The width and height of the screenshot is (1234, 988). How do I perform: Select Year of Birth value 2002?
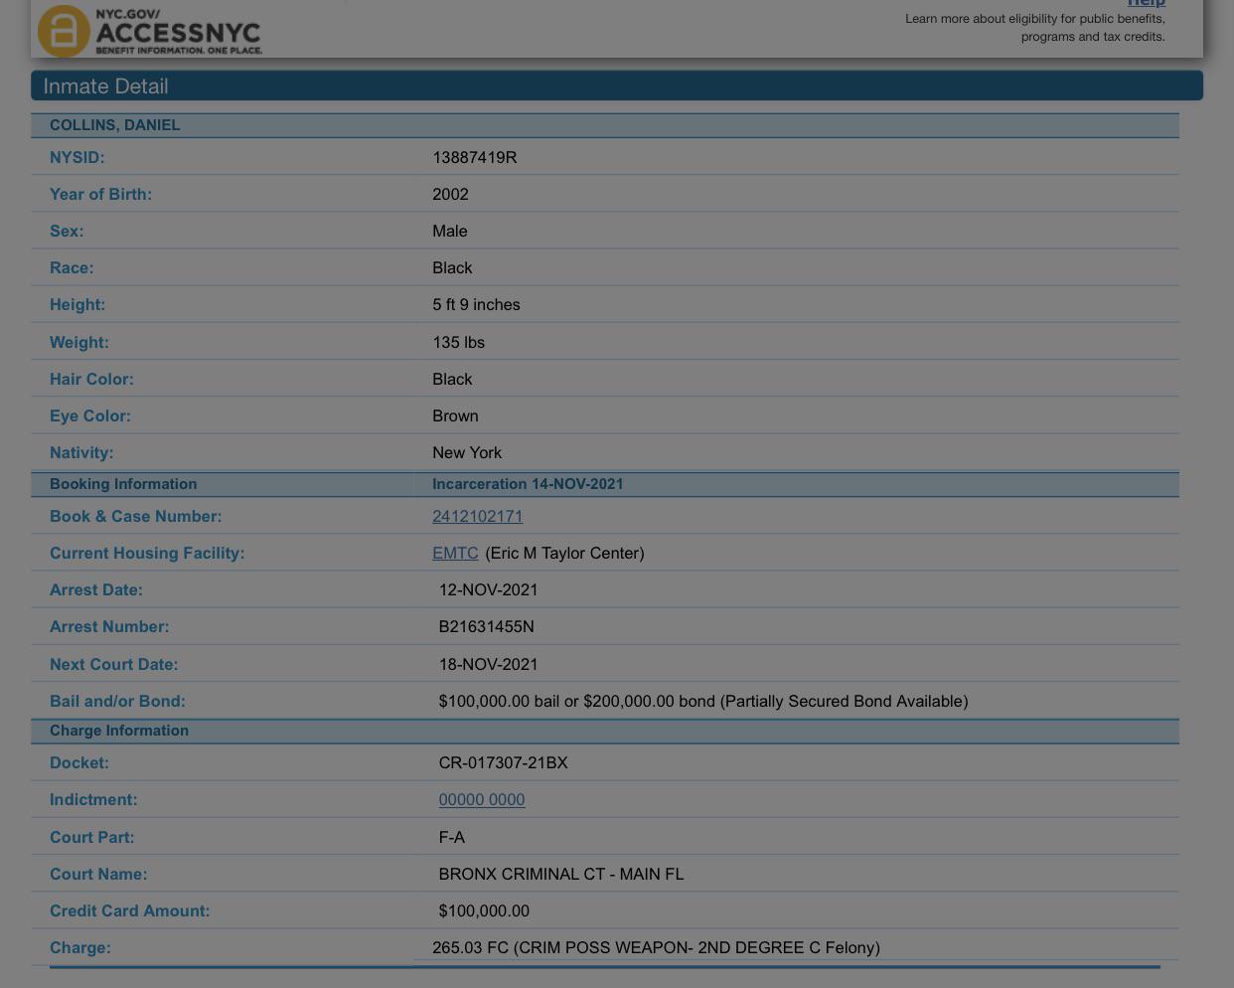pos(450,194)
